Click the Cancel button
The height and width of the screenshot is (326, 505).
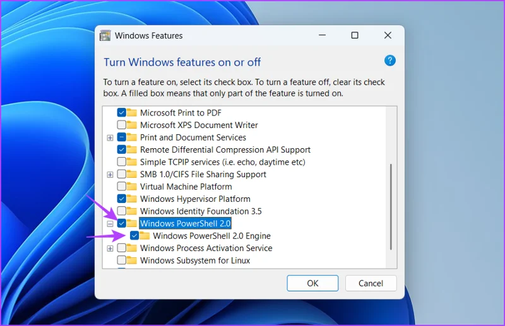point(371,283)
